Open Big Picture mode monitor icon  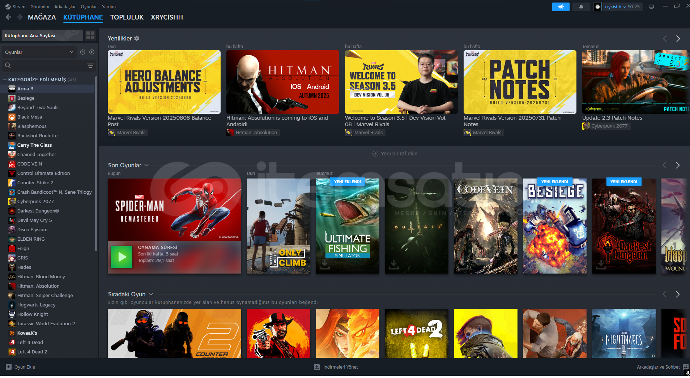[651, 7]
